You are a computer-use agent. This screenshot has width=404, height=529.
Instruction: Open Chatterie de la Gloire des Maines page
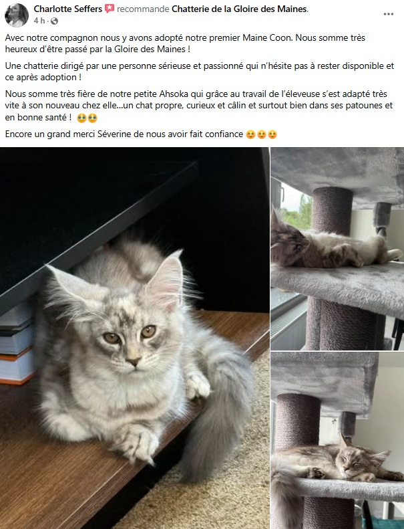[240, 9]
